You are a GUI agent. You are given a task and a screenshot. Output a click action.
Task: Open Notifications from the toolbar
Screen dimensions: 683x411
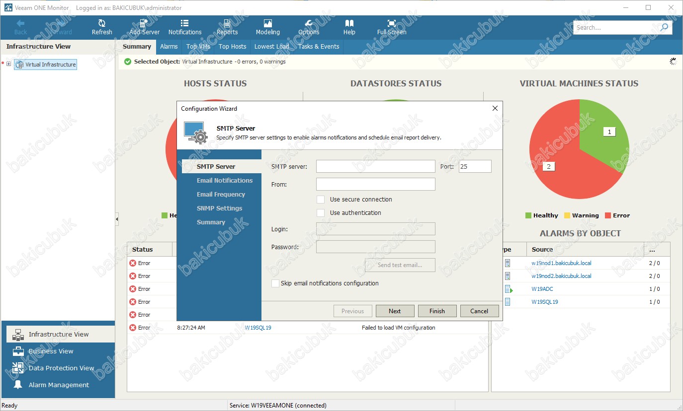tap(185, 27)
